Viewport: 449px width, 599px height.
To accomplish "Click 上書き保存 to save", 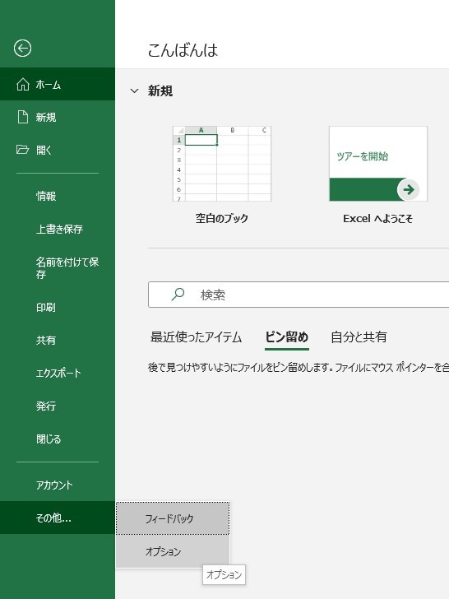I will point(58,229).
